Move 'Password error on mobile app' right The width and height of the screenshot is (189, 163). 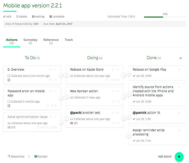pos(61,98)
